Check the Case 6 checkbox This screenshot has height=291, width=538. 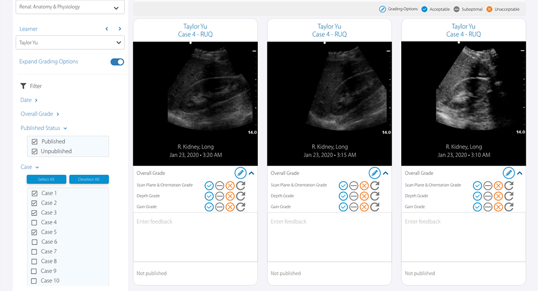[34, 242]
